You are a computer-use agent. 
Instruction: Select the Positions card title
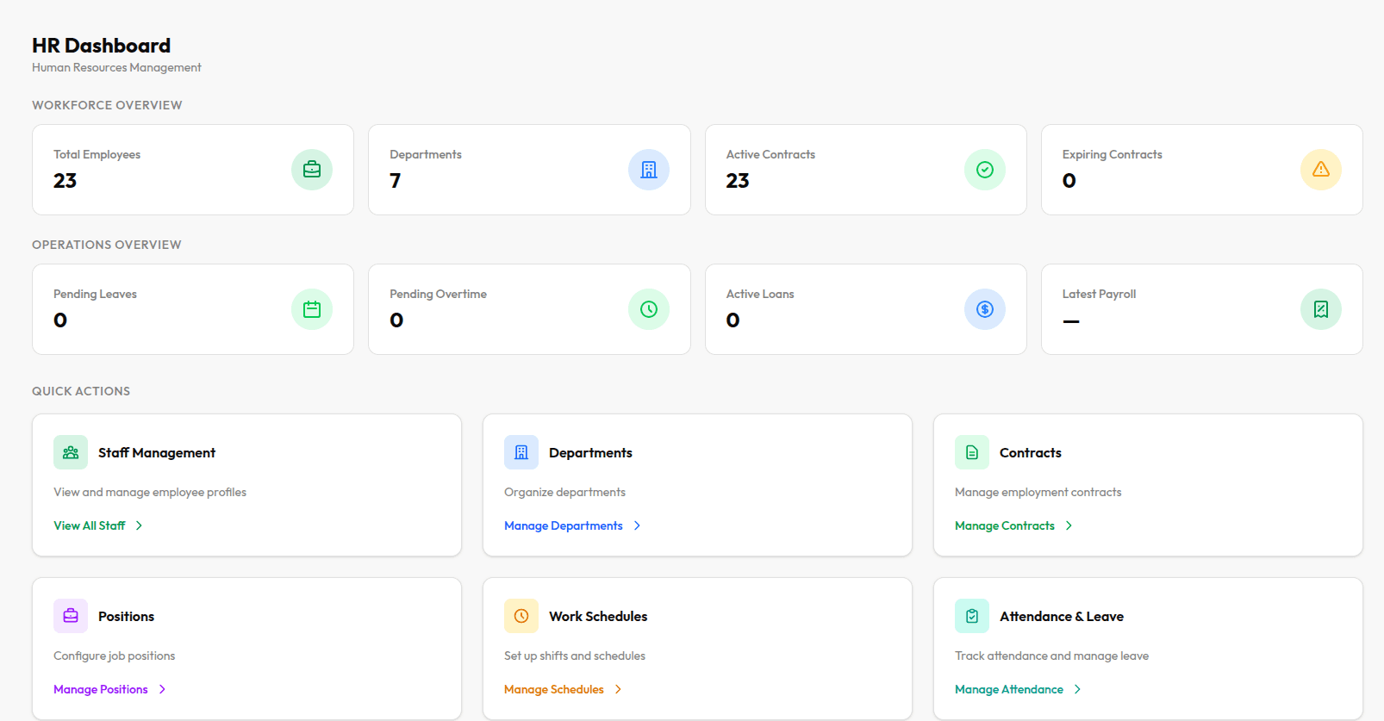pos(126,616)
